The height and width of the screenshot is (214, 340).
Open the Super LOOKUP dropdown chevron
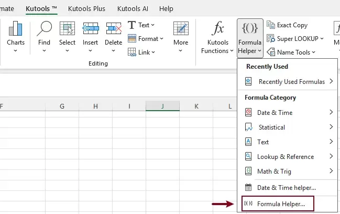(322, 39)
